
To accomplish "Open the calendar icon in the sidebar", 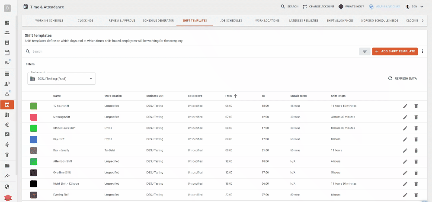I will click(7, 52).
